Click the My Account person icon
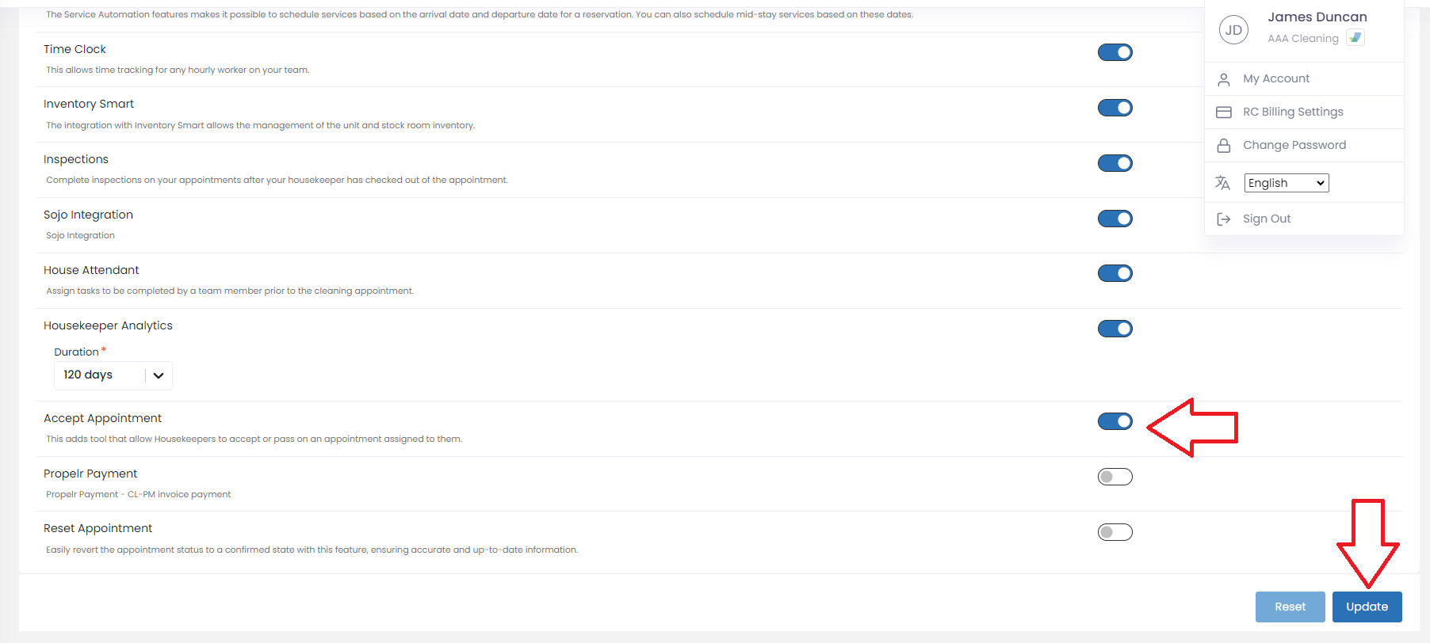Screen dimensions: 1430x643 [x=1224, y=79]
